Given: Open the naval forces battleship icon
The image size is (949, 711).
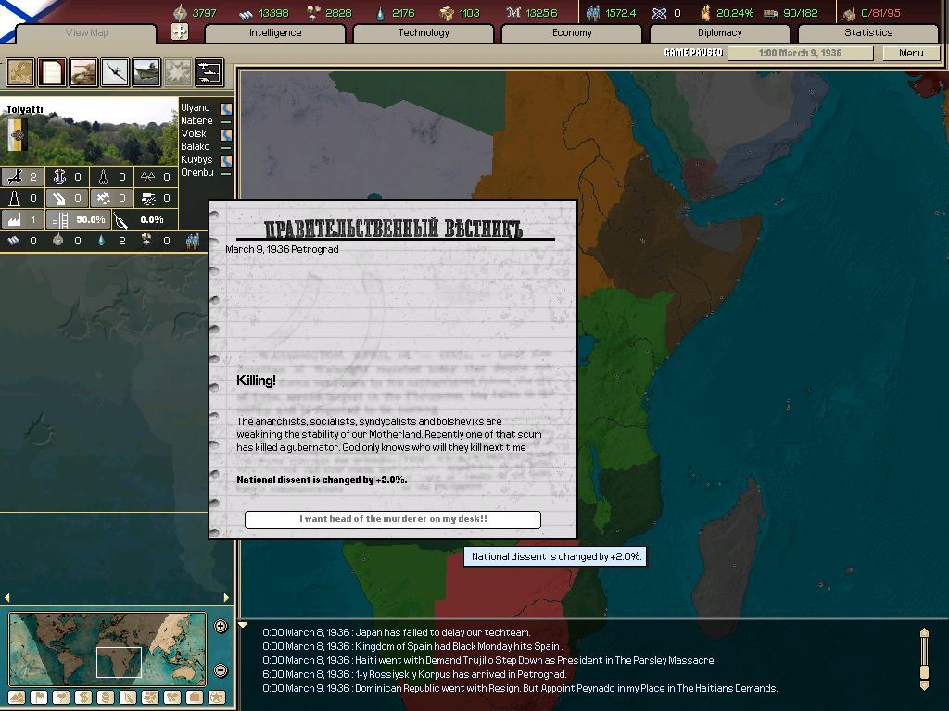Looking at the screenshot, I should tap(146, 72).
